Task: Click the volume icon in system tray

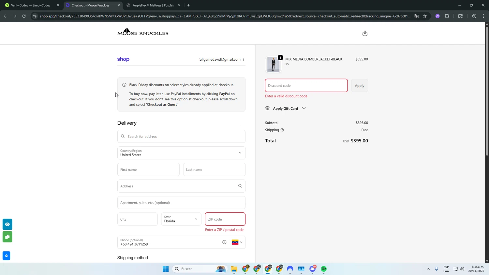Action: pos(462,269)
